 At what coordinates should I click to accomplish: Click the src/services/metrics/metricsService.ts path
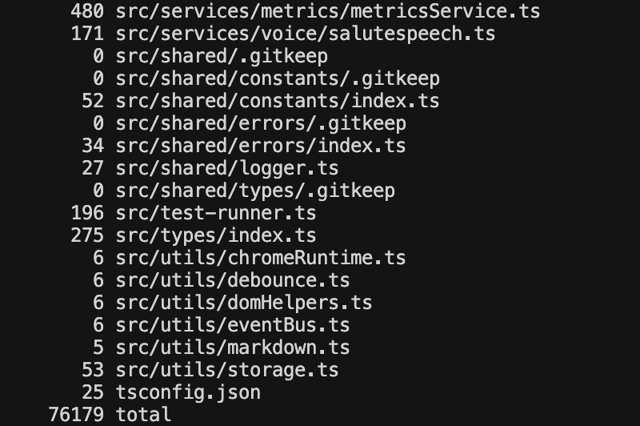(x=327, y=11)
